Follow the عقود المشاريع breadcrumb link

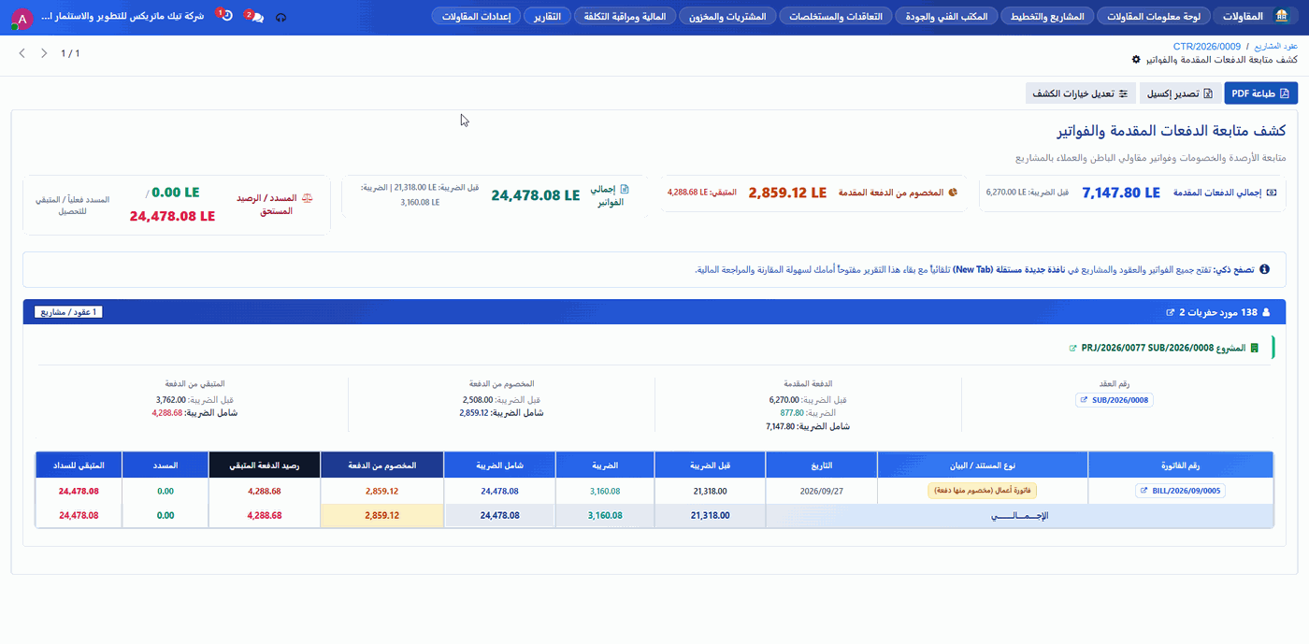pos(1277,46)
